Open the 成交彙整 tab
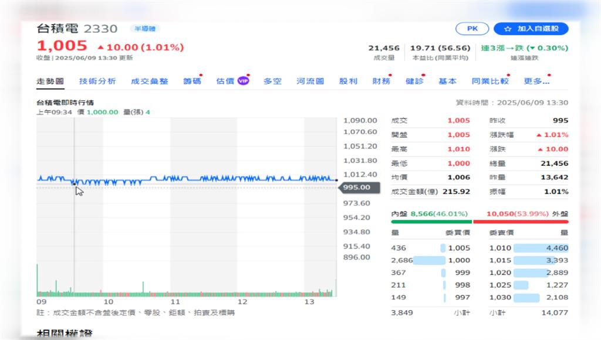Viewport: 601px width, 340px height. (x=150, y=81)
